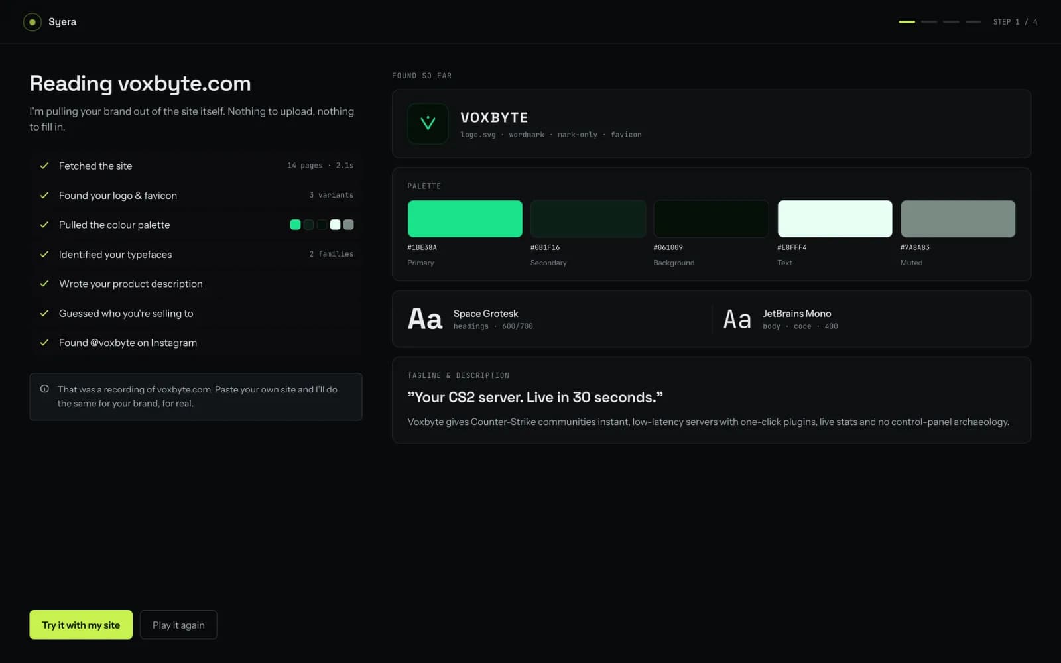Click the JetBrains Mono Aa type sample

point(737,319)
